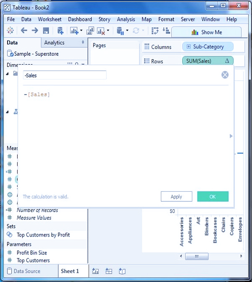Click the Accessories axis label
Image resolution: width=252 pixels, height=282 pixels.
(x=182, y=232)
